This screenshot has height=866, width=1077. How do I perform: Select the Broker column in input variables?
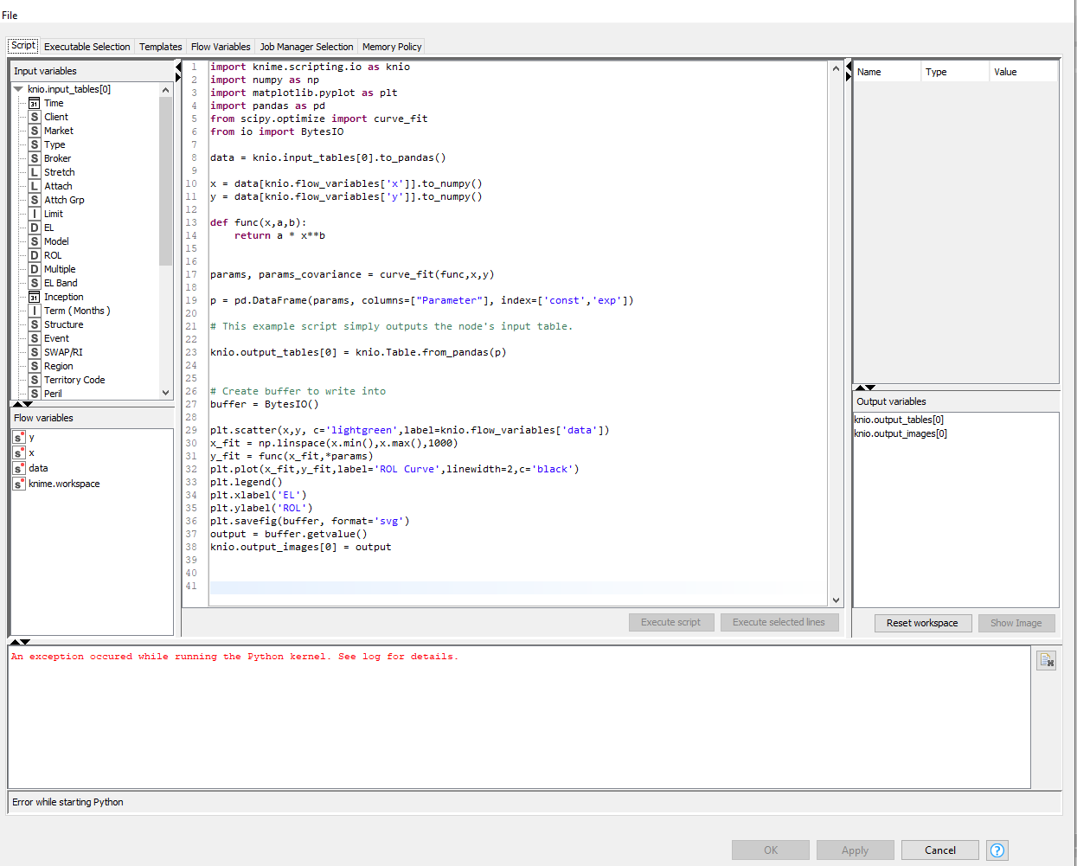(x=57, y=158)
